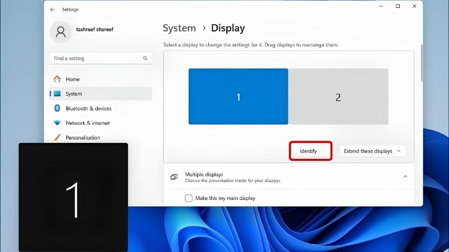Click the Network wifi icon
Viewport: 449px width, 252px height.
click(57, 123)
